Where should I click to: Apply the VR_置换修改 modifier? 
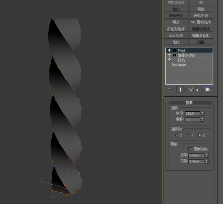[201, 22]
